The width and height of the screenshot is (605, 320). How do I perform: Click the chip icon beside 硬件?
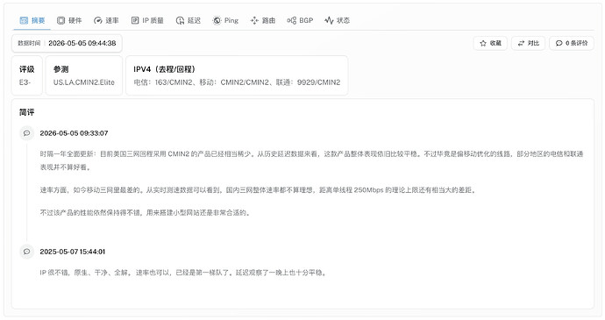click(x=61, y=20)
